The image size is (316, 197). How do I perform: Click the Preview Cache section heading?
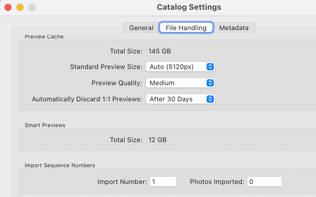pos(44,37)
